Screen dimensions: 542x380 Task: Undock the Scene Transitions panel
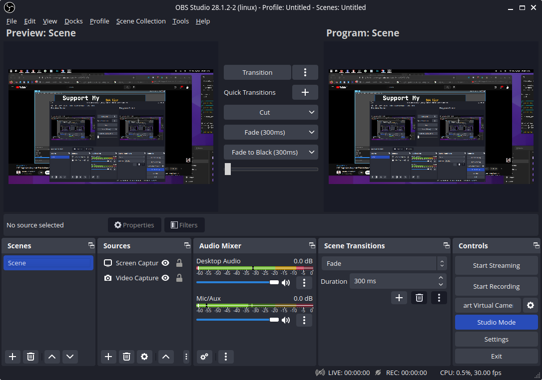[446, 245]
